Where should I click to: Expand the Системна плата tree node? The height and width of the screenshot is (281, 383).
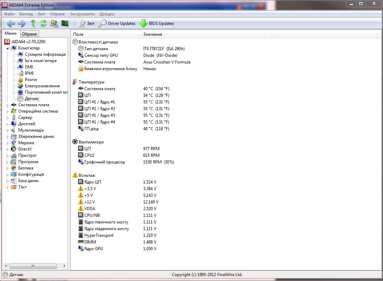(7, 105)
